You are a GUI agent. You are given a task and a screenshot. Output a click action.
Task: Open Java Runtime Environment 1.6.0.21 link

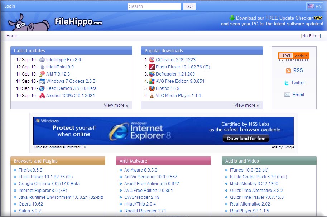(x=61, y=197)
